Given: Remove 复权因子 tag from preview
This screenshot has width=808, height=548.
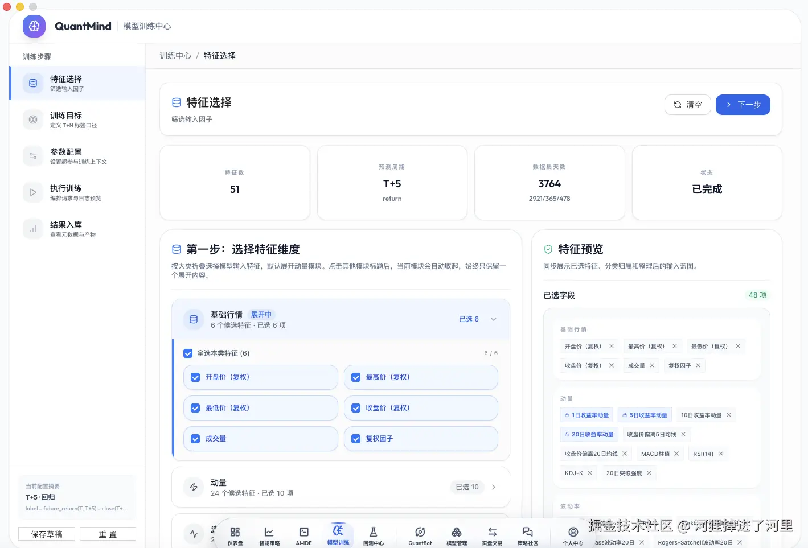Looking at the screenshot, I should tap(698, 366).
